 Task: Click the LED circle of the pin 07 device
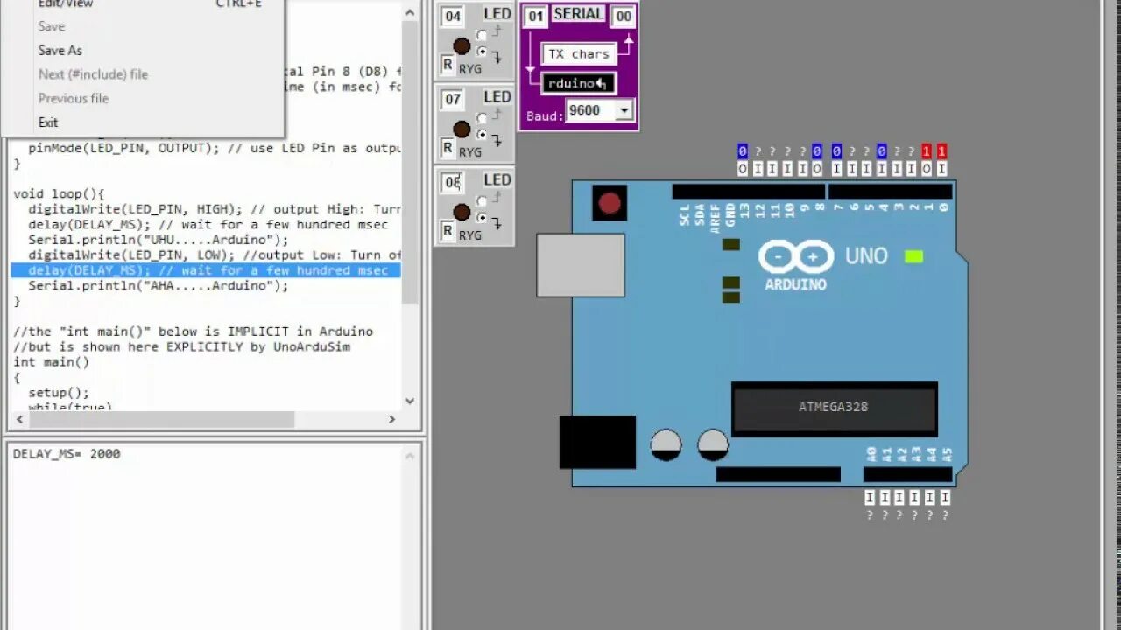(462, 129)
